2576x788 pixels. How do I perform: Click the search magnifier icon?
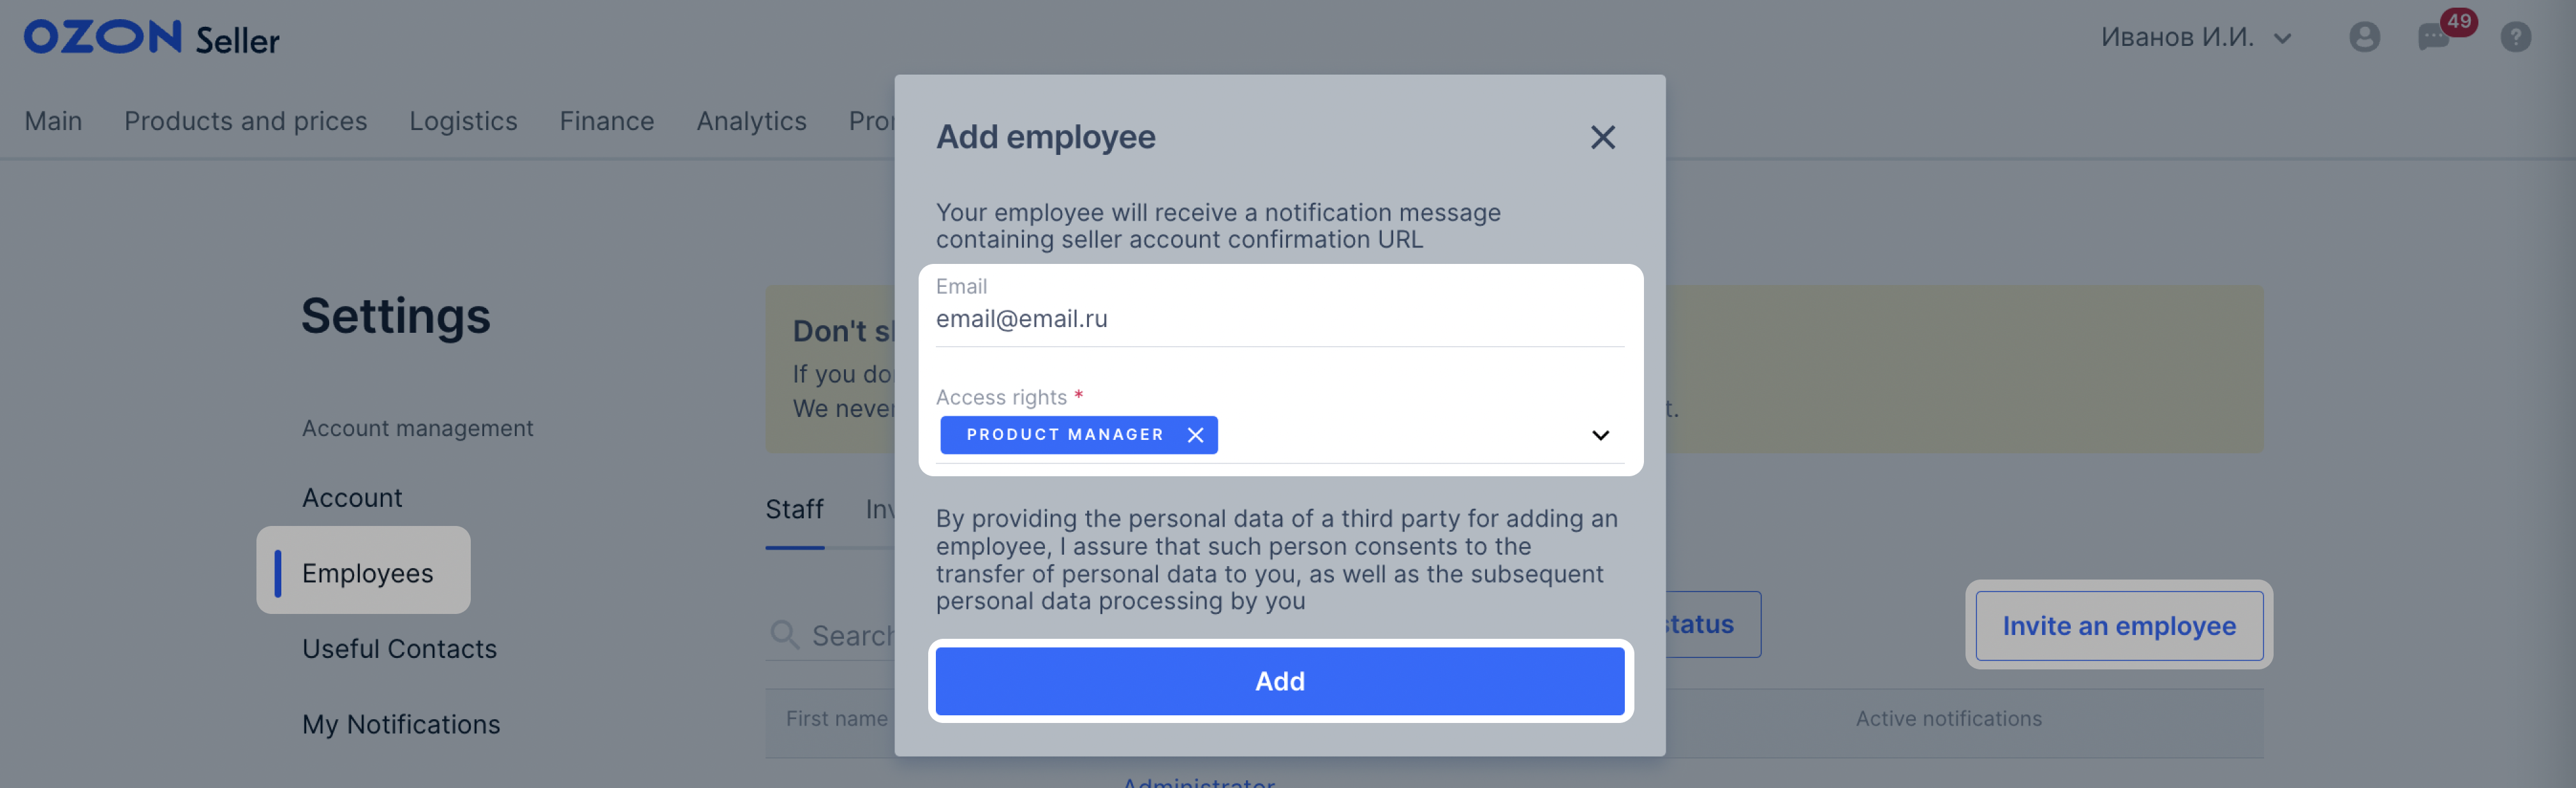[x=784, y=635]
